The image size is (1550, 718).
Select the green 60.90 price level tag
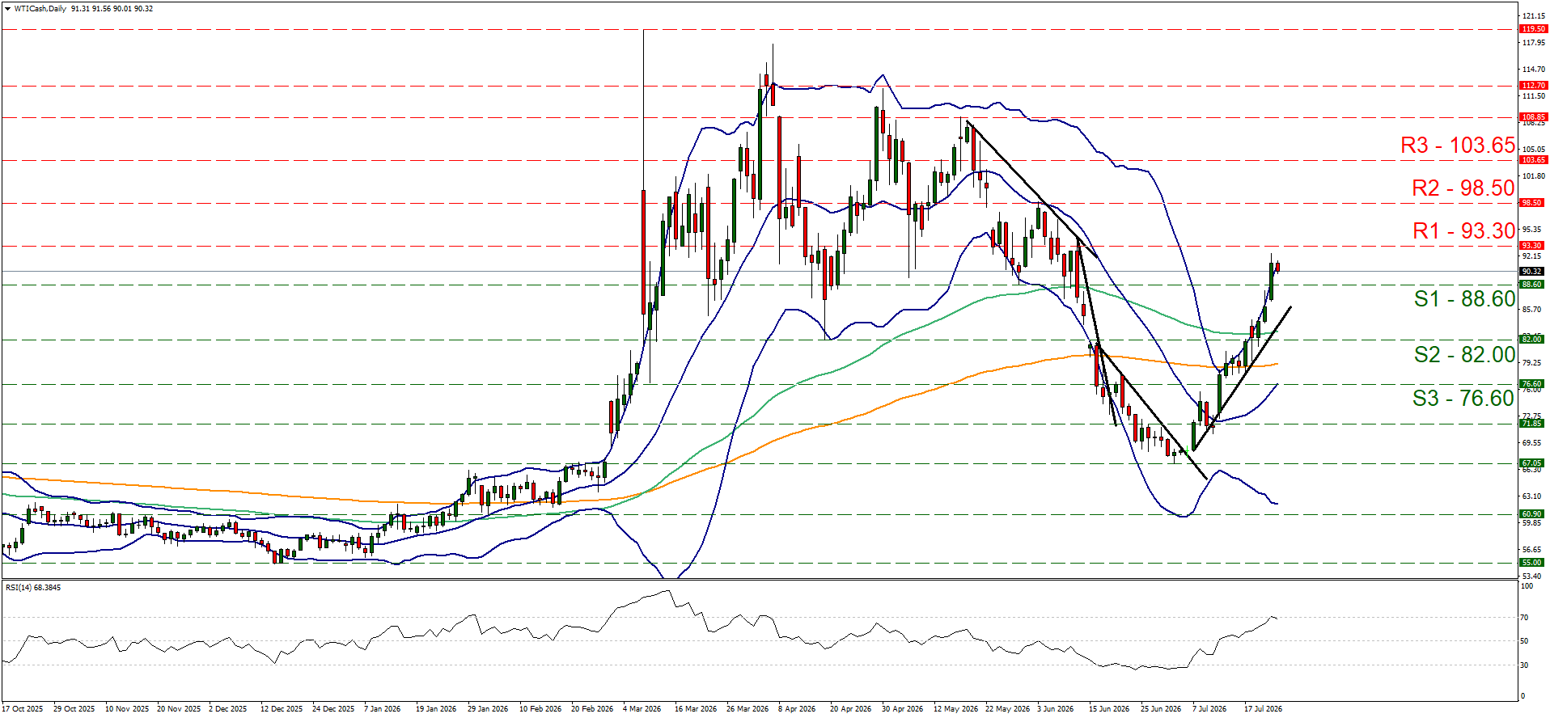point(1531,514)
